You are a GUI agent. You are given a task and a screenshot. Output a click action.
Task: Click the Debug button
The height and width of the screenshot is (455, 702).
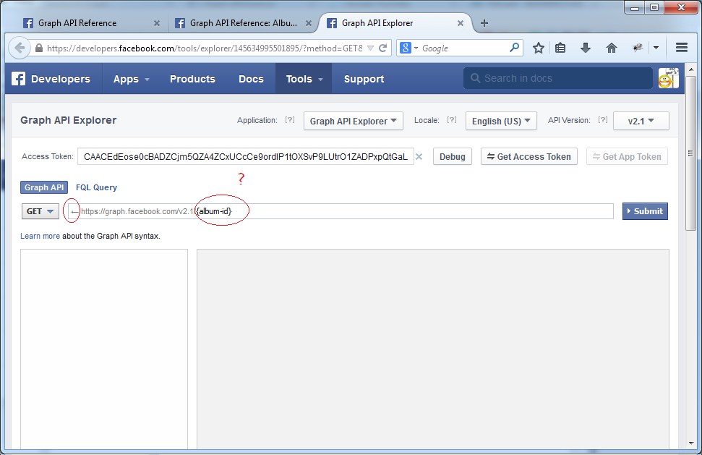pyautogui.click(x=452, y=157)
